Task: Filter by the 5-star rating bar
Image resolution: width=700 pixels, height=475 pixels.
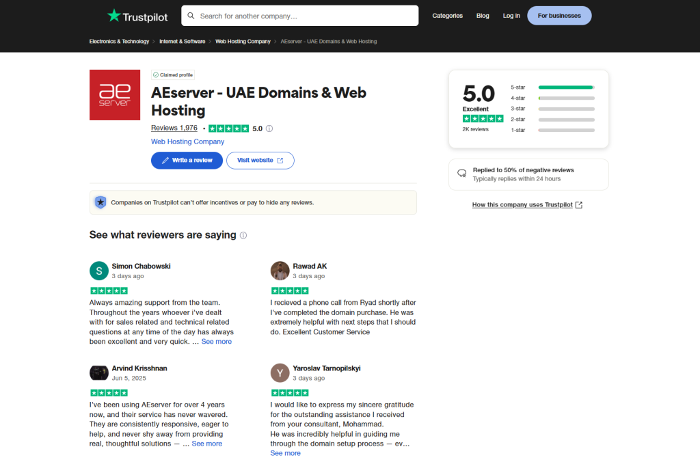Action: 552,87
